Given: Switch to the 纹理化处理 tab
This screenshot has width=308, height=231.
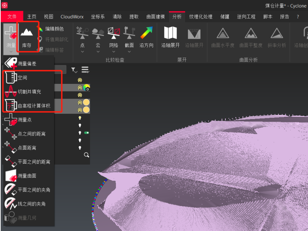Looking at the screenshot, I should [x=201, y=17].
